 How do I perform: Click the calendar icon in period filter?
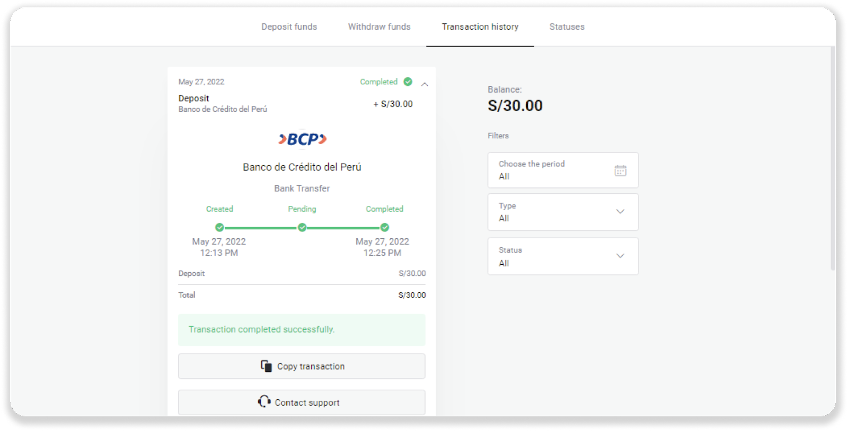[x=620, y=170]
